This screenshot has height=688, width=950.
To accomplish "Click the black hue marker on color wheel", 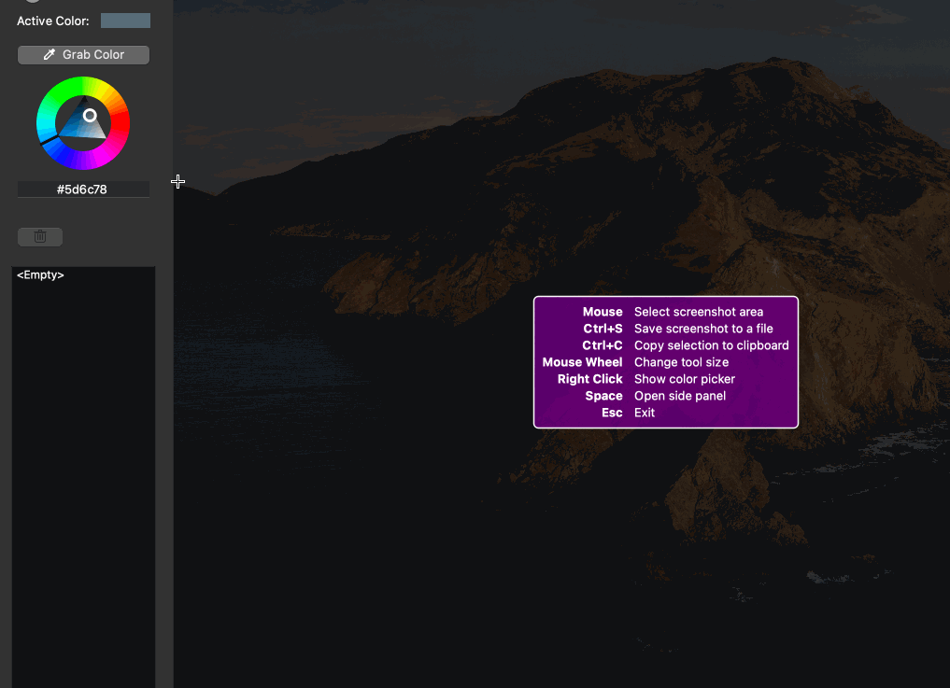I will point(47,141).
